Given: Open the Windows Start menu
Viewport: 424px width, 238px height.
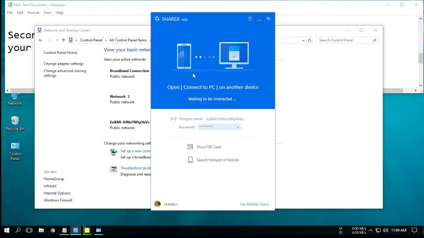Looking at the screenshot, I should point(7,230).
